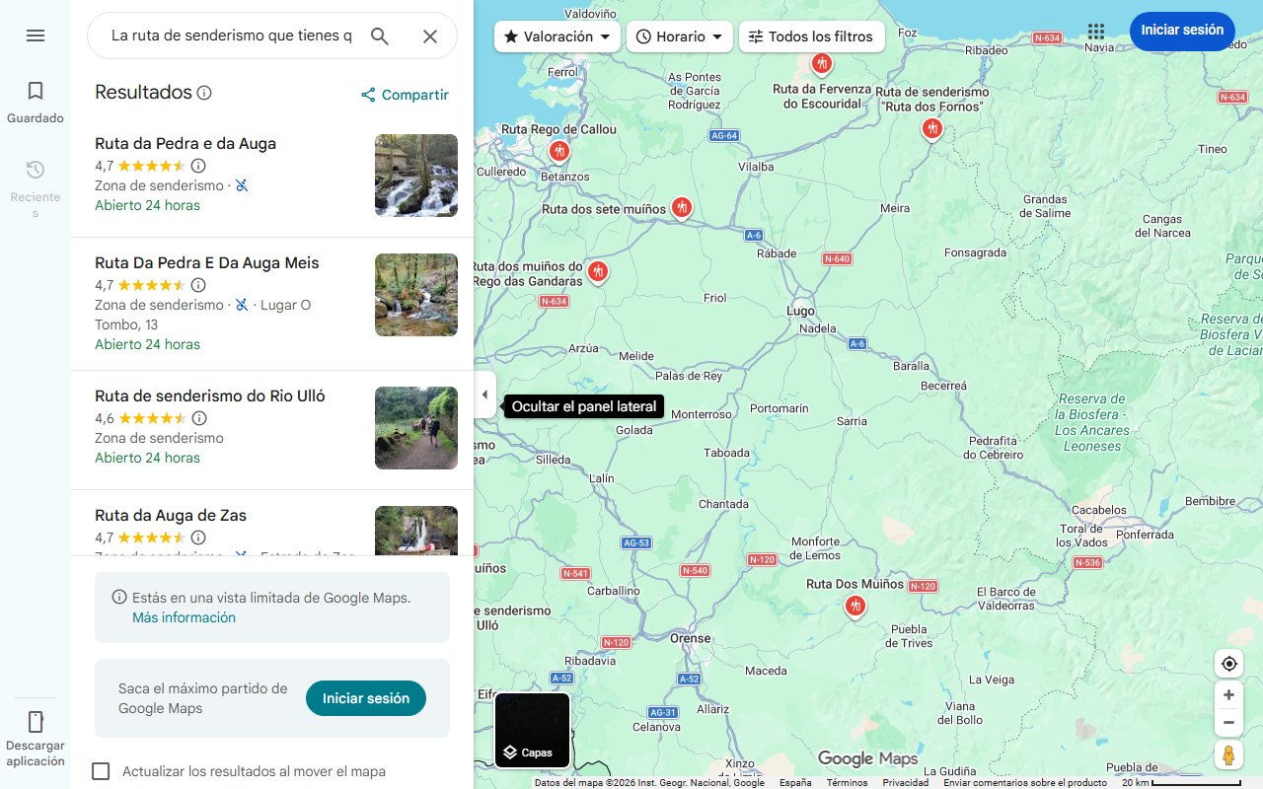Viewport: 1263px width, 789px height.
Task: Open the hamburger navigation menu
Action: coord(35,35)
